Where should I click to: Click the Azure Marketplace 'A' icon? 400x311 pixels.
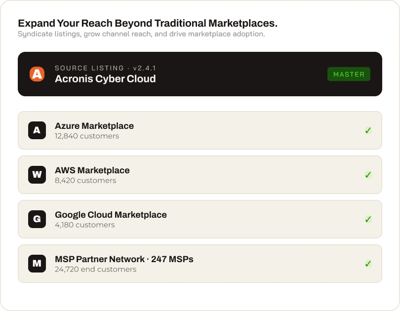tap(37, 130)
